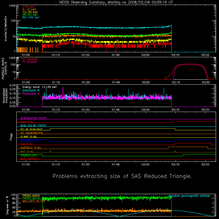Click the orange MAX_DET_VS_TOT legend label
The height and width of the screenshot is (219, 219).
(33, 201)
